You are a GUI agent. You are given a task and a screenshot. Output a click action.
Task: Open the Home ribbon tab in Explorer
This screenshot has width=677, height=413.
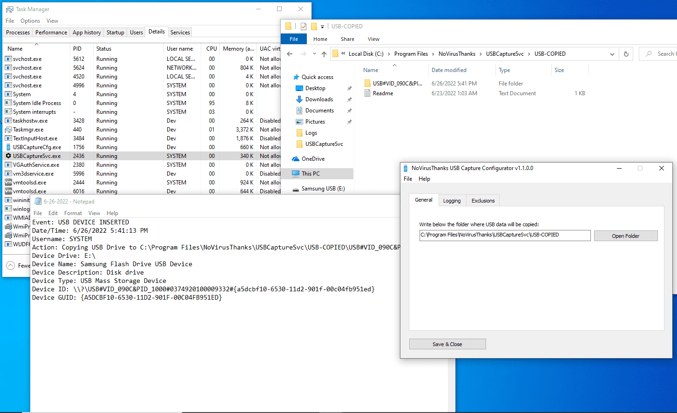pyautogui.click(x=320, y=39)
